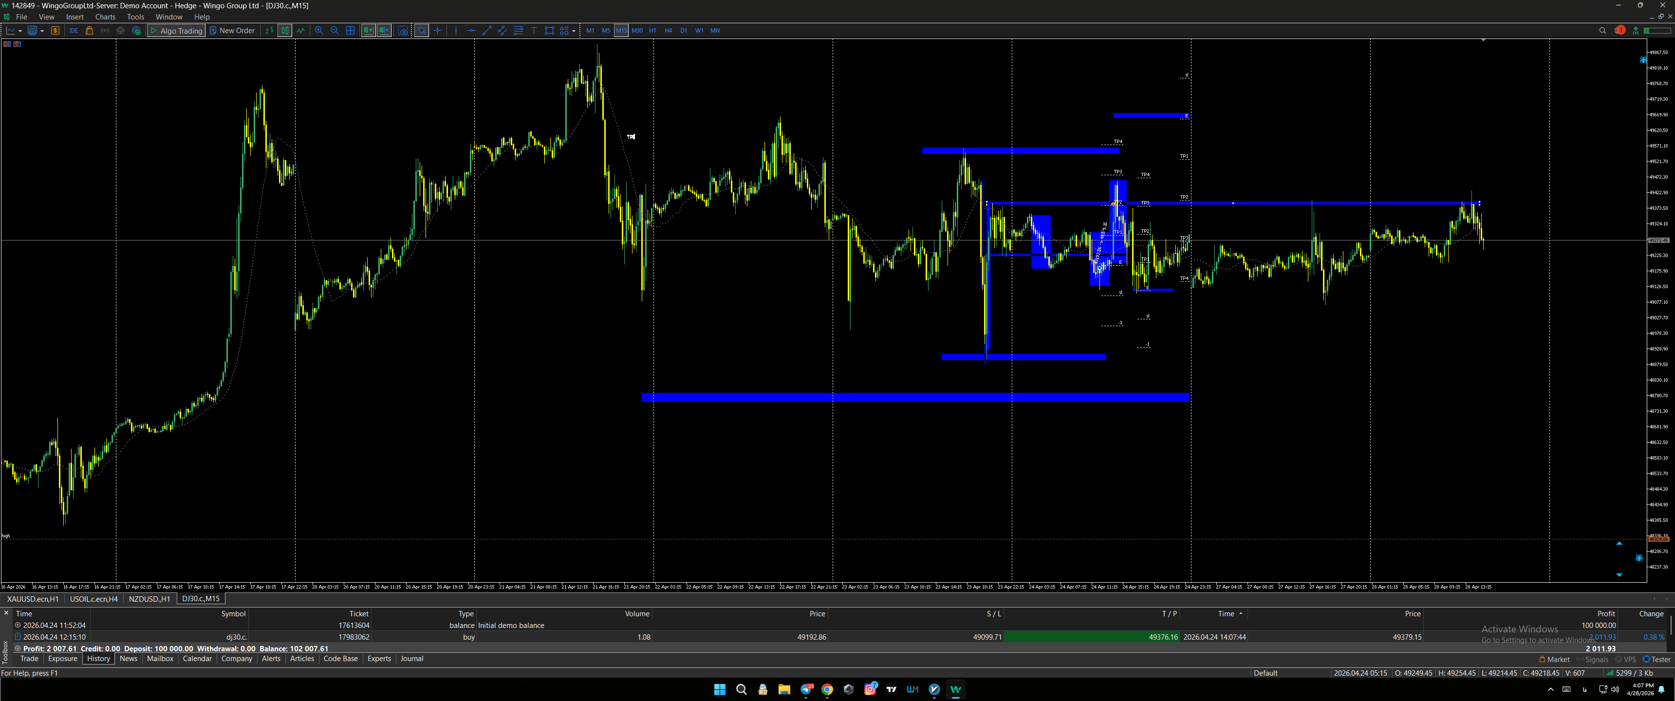This screenshot has height=701, width=1675.
Task: Select the crosshair tool
Action: click(x=438, y=31)
